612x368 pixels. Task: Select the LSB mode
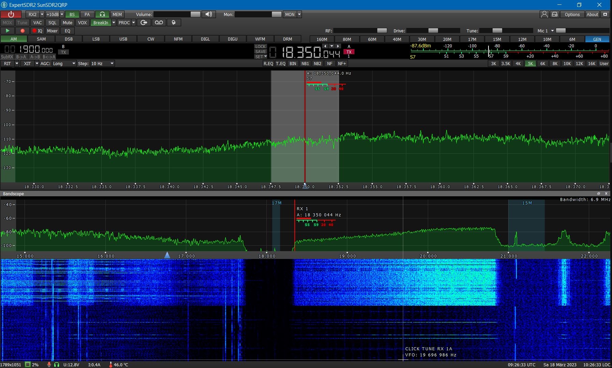point(96,39)
